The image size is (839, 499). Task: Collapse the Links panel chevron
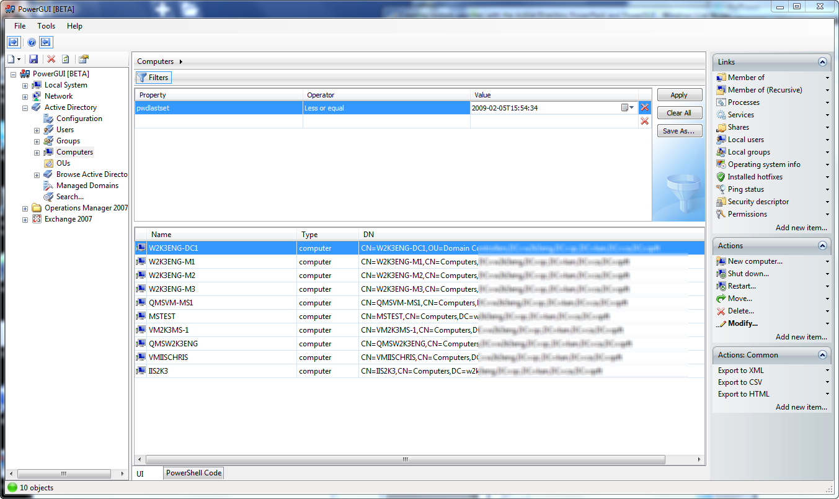[822, 62]
